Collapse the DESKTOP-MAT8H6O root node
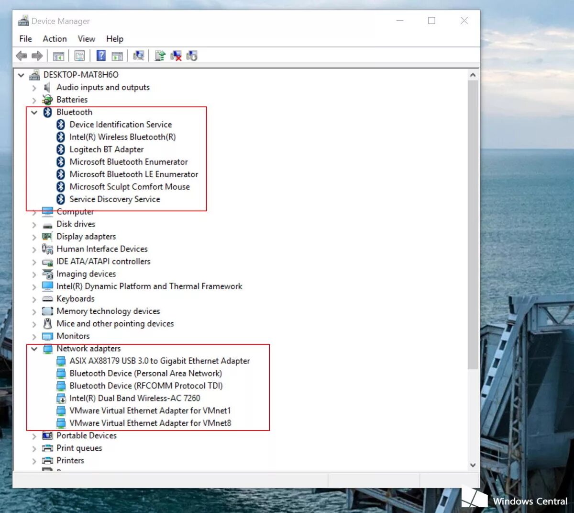This screenshot has height=513, width=574. pyautogui.click(x=21, y=75)
